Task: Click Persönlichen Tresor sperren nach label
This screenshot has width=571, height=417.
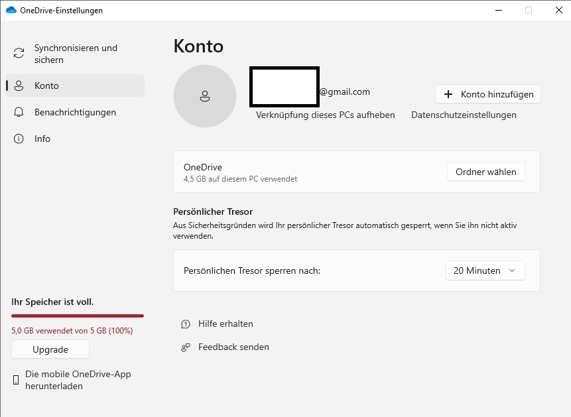Action: [x=252, y=271]
